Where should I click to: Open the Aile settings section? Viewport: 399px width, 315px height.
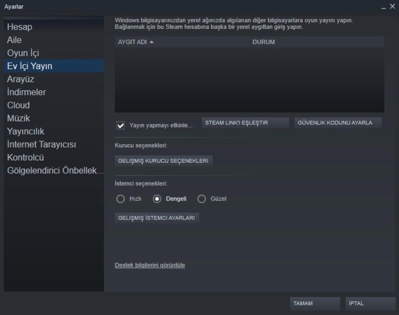point(14,40)
